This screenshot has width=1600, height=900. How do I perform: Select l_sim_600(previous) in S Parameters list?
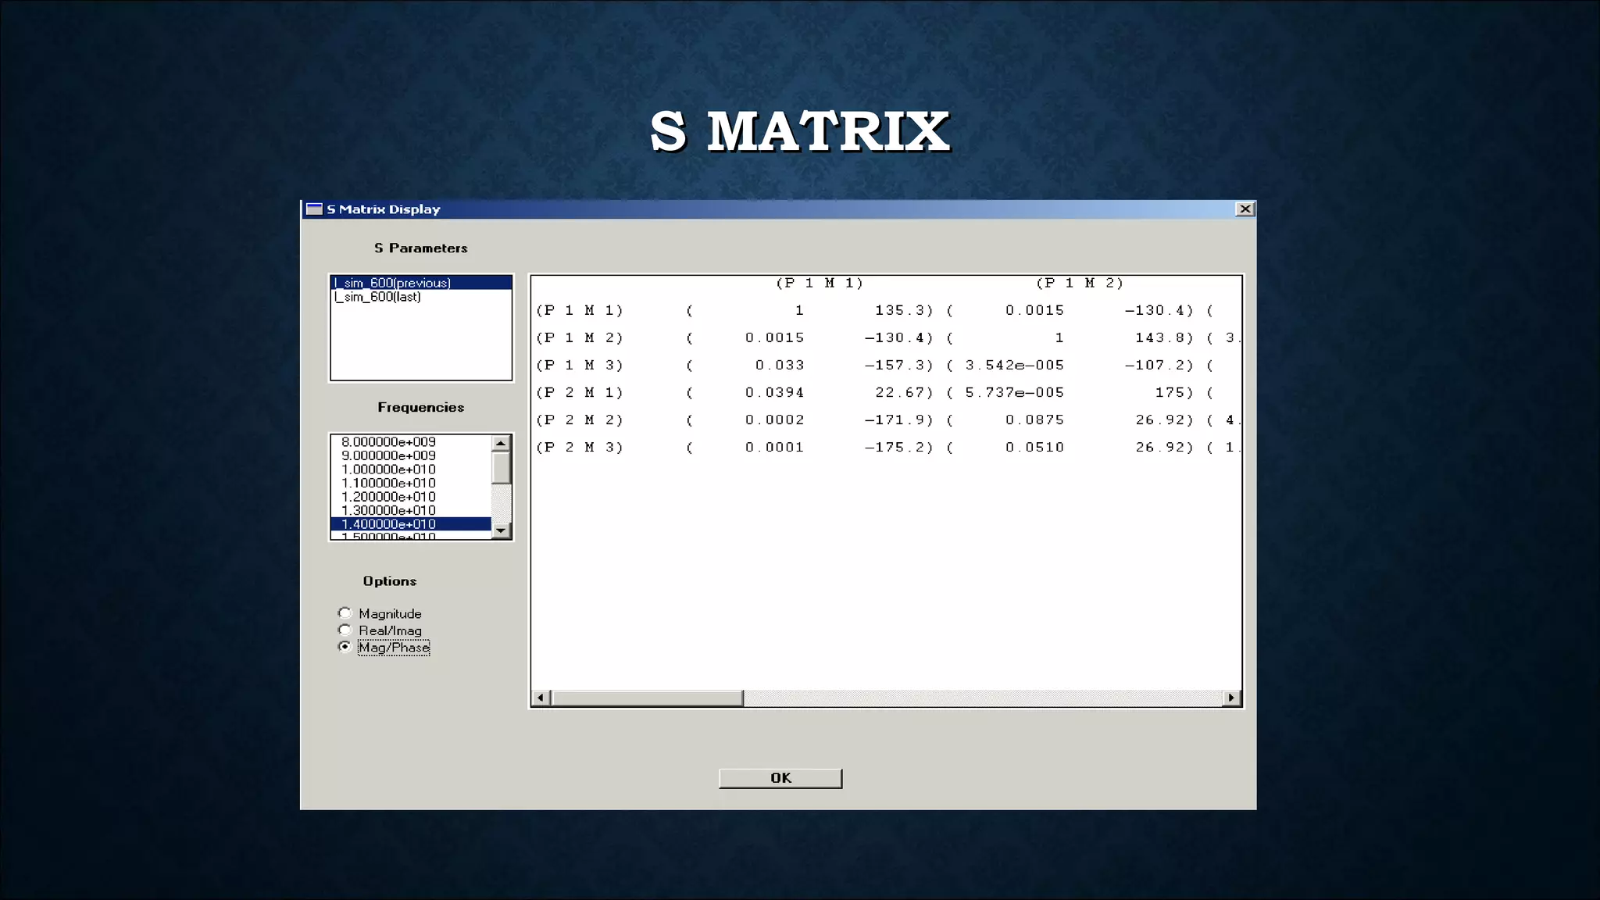pyautogui.click(x=421, y=283)
